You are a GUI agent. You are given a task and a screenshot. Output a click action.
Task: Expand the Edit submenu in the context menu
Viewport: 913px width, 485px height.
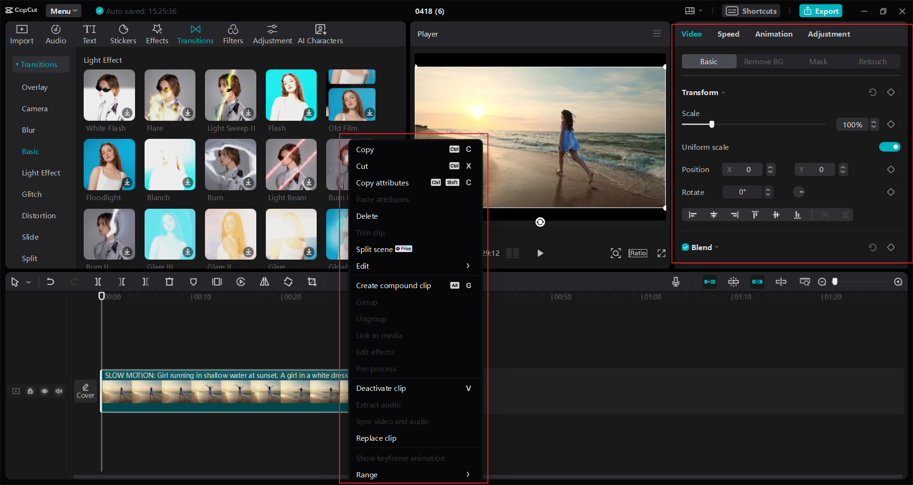413,266
